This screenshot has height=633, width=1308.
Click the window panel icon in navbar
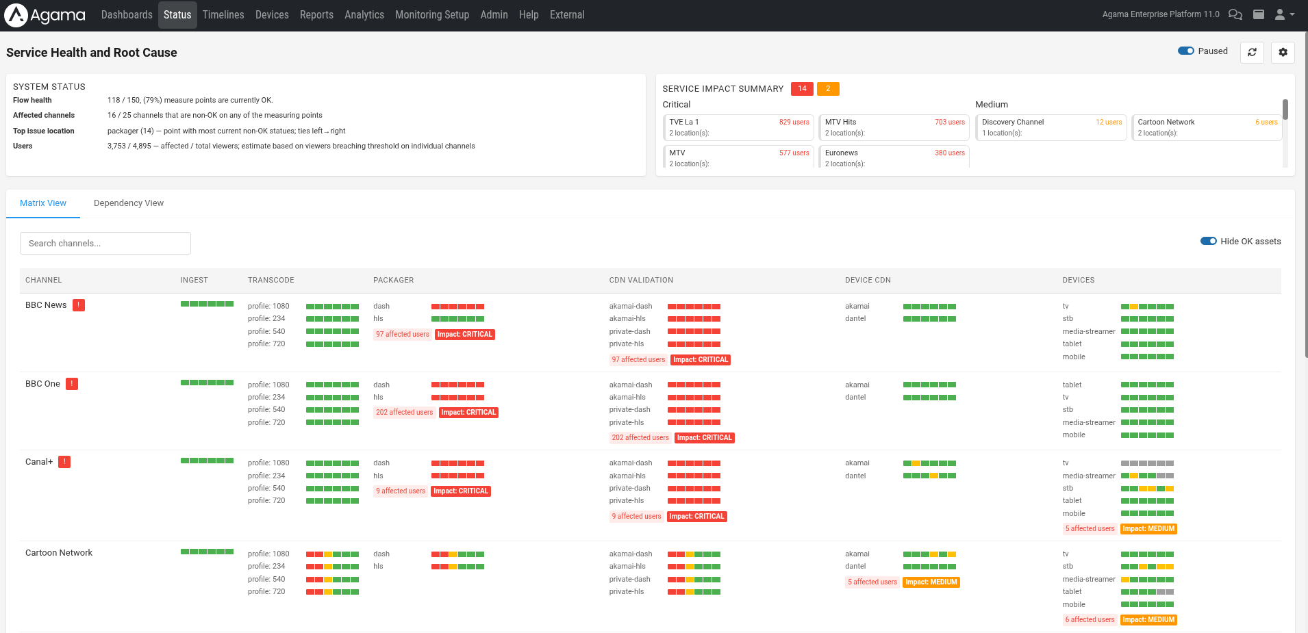tap(1258, 14)
